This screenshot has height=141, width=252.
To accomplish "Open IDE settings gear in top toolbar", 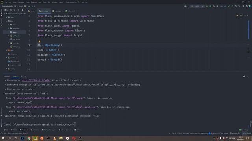I will click(x=247, y=6).
